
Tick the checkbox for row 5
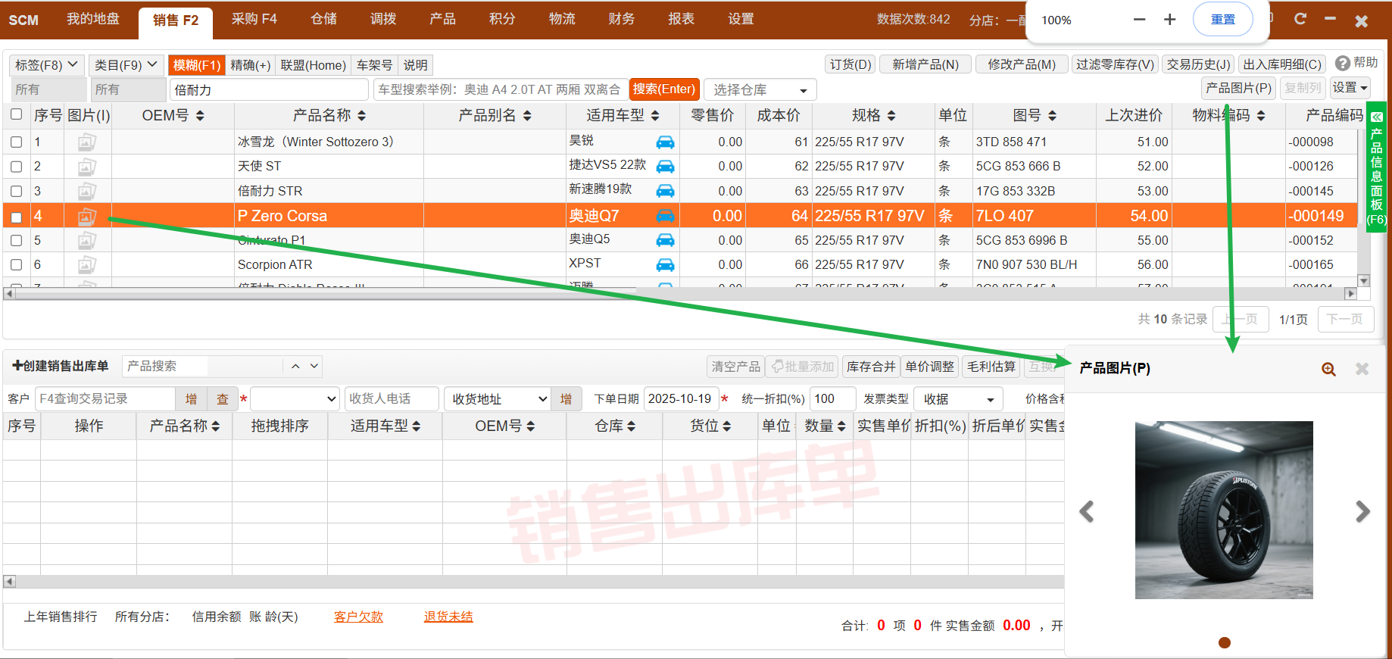coord(16,241)
